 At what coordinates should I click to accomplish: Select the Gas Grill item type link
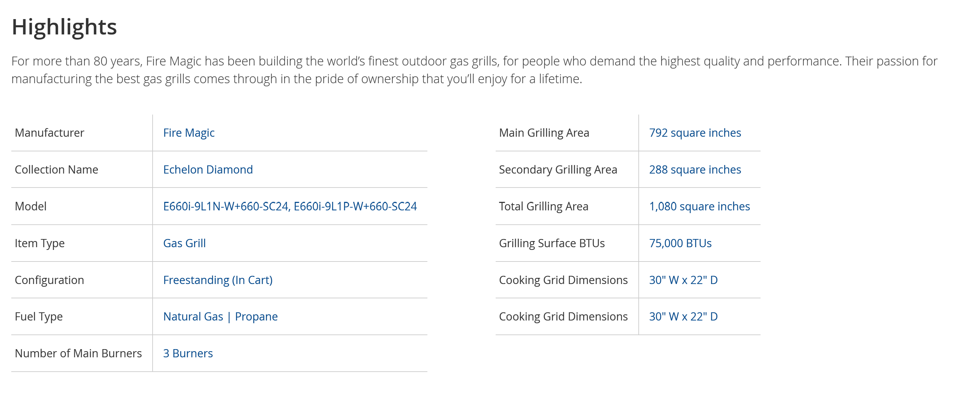coord(184,243)
